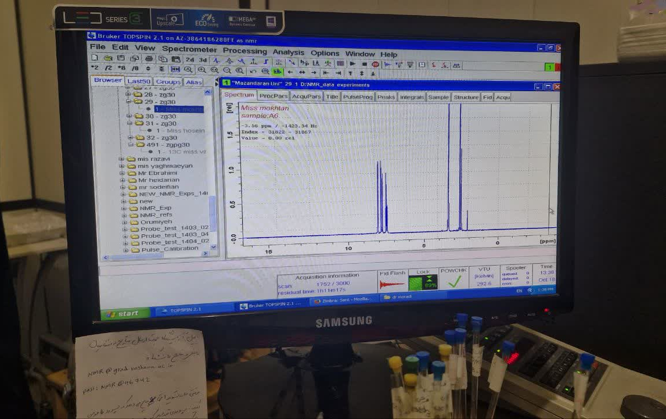Viewport: 666px width, 419px height.
Task: Collapse the '491 - zgpg30' folder
Action: click(x=131, y=145)
